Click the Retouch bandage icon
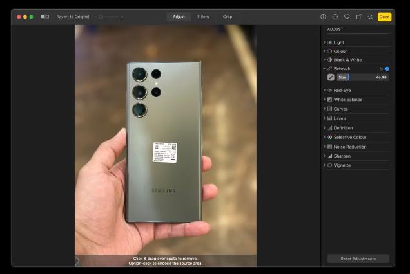 (329, 68)
